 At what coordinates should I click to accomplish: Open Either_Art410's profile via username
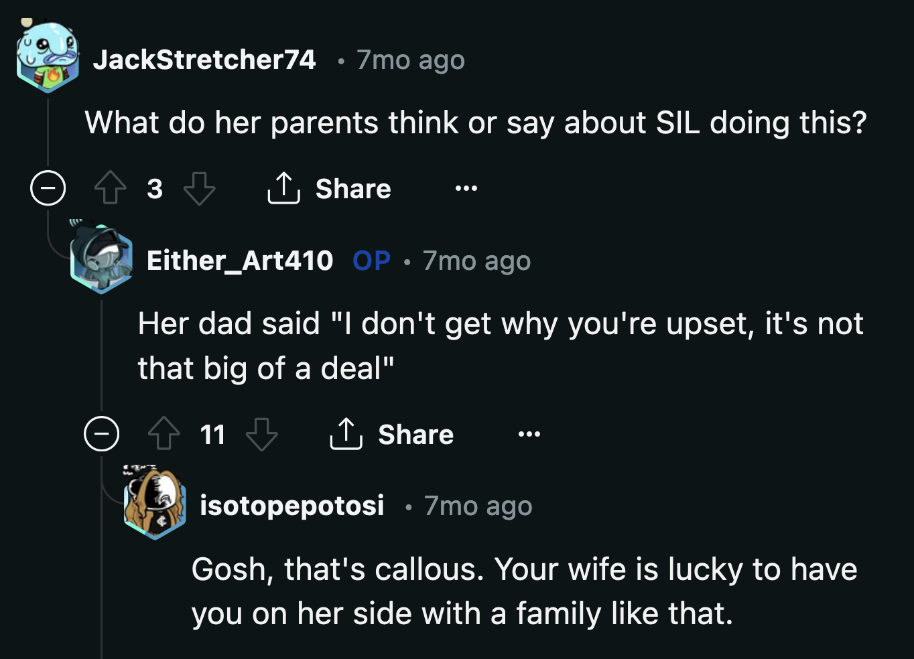point(241,261)
